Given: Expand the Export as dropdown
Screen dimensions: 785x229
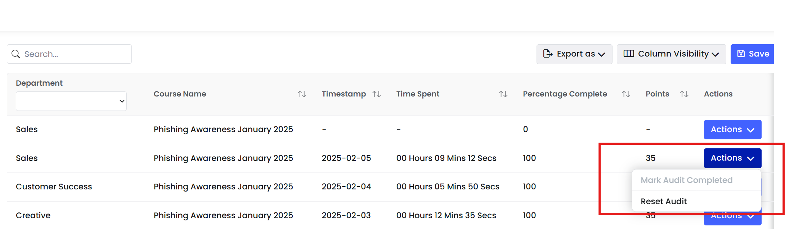Looking at the screenshot, I should tap(574, 54).
